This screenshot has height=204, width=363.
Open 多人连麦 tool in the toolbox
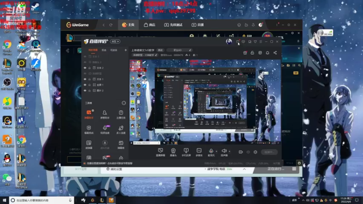121,130
